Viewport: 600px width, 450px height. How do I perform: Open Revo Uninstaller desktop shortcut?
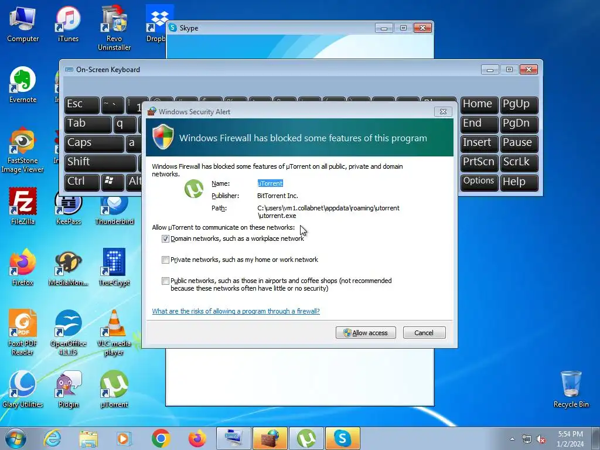[114, 29]
